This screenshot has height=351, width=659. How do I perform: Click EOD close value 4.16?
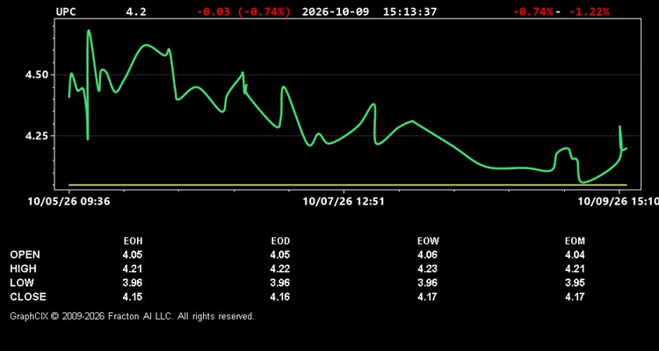pos(280,297)
